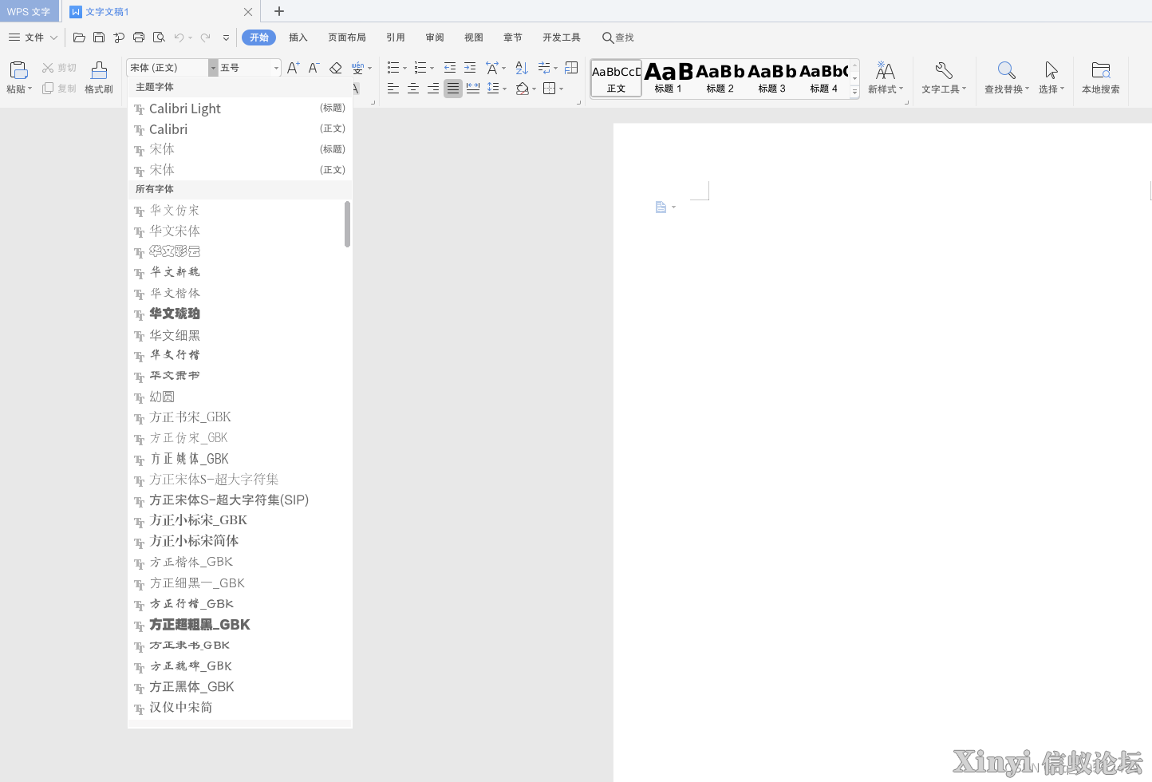Select the 方正超粗黑_GBK font
Viewport: 1152px width, 782px height.
pyautogui.click(x=236, y=624)
